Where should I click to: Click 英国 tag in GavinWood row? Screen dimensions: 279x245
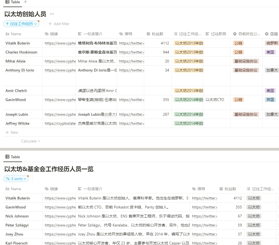pos(270,100)
